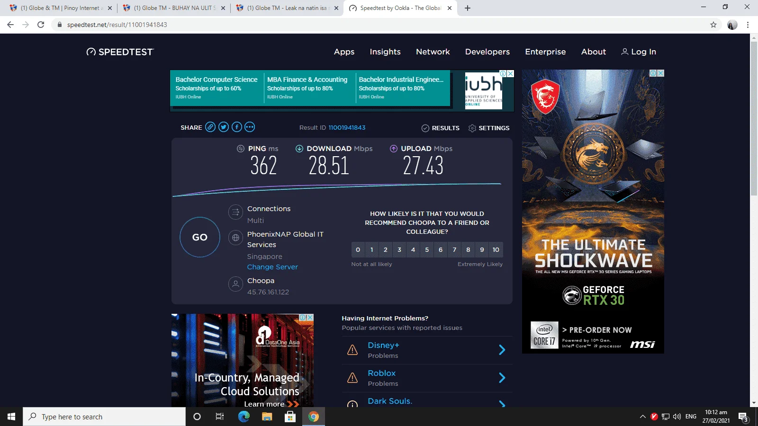Copy the result link via share icon
Screen dimensions: 758x426
pos(210,127)
